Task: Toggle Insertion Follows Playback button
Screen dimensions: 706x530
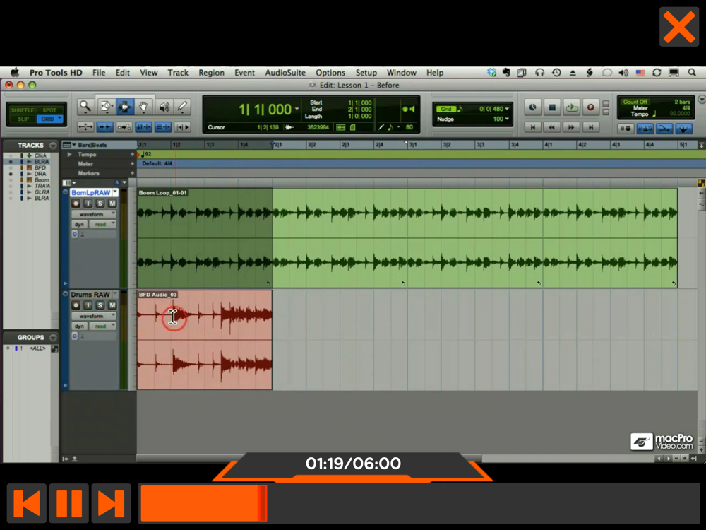Action: point(182,127)
